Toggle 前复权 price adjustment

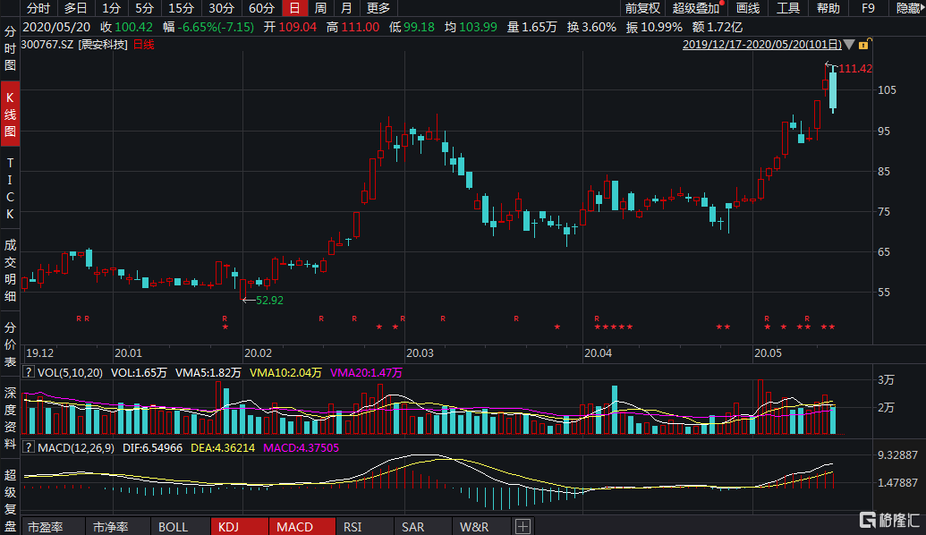point(641,8)
